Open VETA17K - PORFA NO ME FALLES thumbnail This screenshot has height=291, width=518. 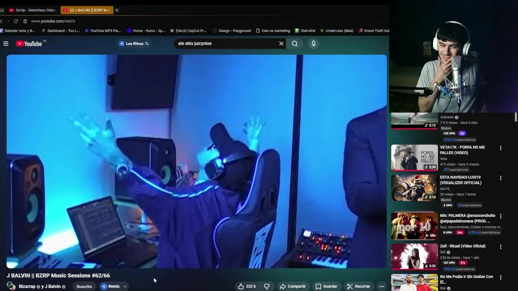414,158
